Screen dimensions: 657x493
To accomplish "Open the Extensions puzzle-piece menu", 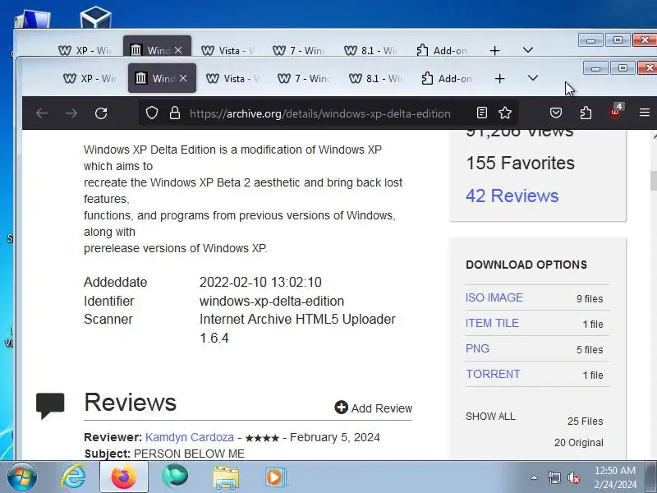I will [x=586, y=113].
